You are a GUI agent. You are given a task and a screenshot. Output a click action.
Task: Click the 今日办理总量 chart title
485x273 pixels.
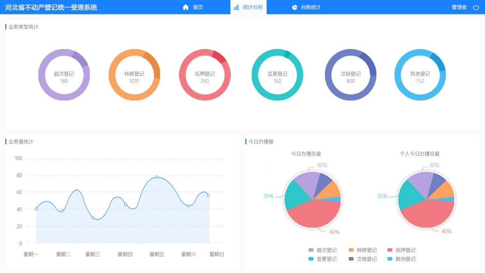[x=306, y=154]
